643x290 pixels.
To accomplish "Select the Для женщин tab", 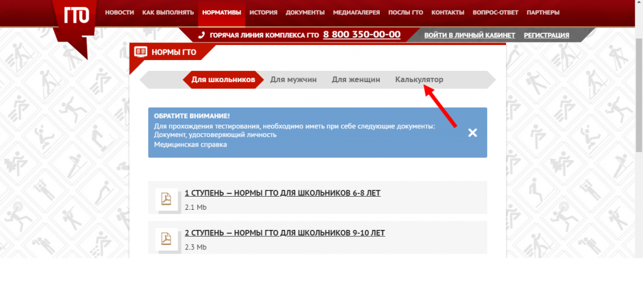I will pyautogui.click(x=356, y=80).
